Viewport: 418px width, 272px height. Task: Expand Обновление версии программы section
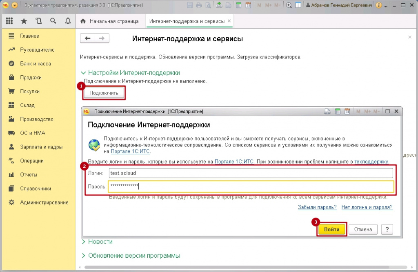tap(131, 255)
